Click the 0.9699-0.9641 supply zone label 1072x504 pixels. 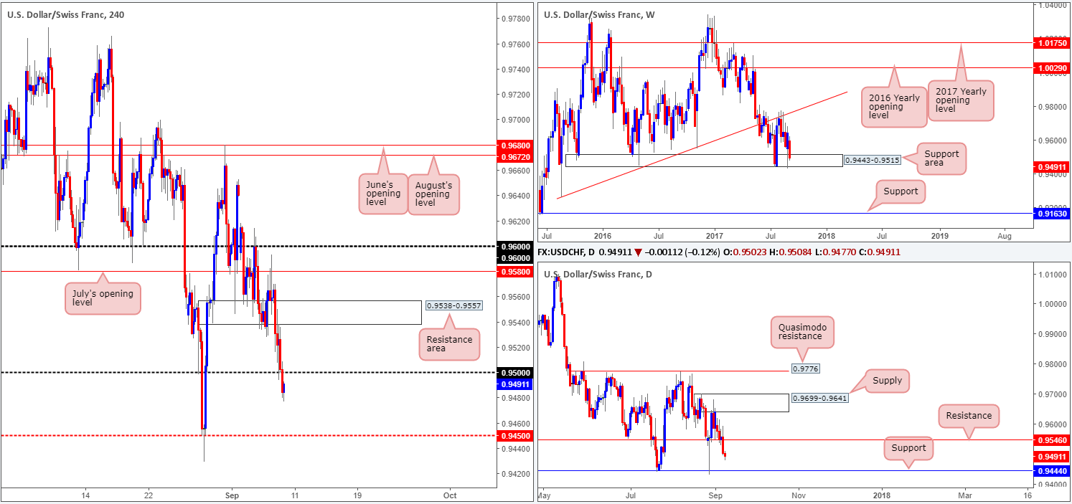coord(819,397)
